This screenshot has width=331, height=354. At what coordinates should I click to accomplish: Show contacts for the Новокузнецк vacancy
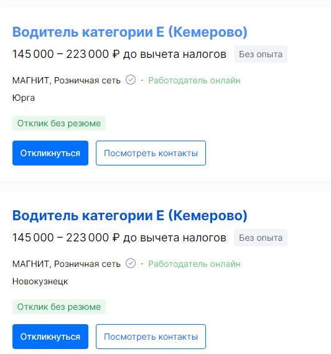pyautogui.click(x=151, y=337)
